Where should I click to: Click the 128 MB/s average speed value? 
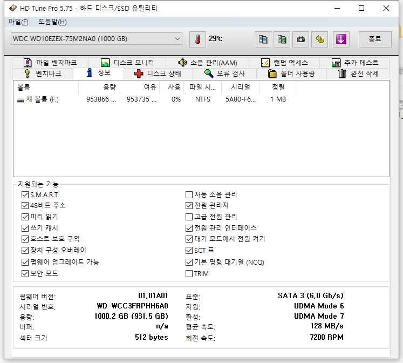(x=327, y=326)
